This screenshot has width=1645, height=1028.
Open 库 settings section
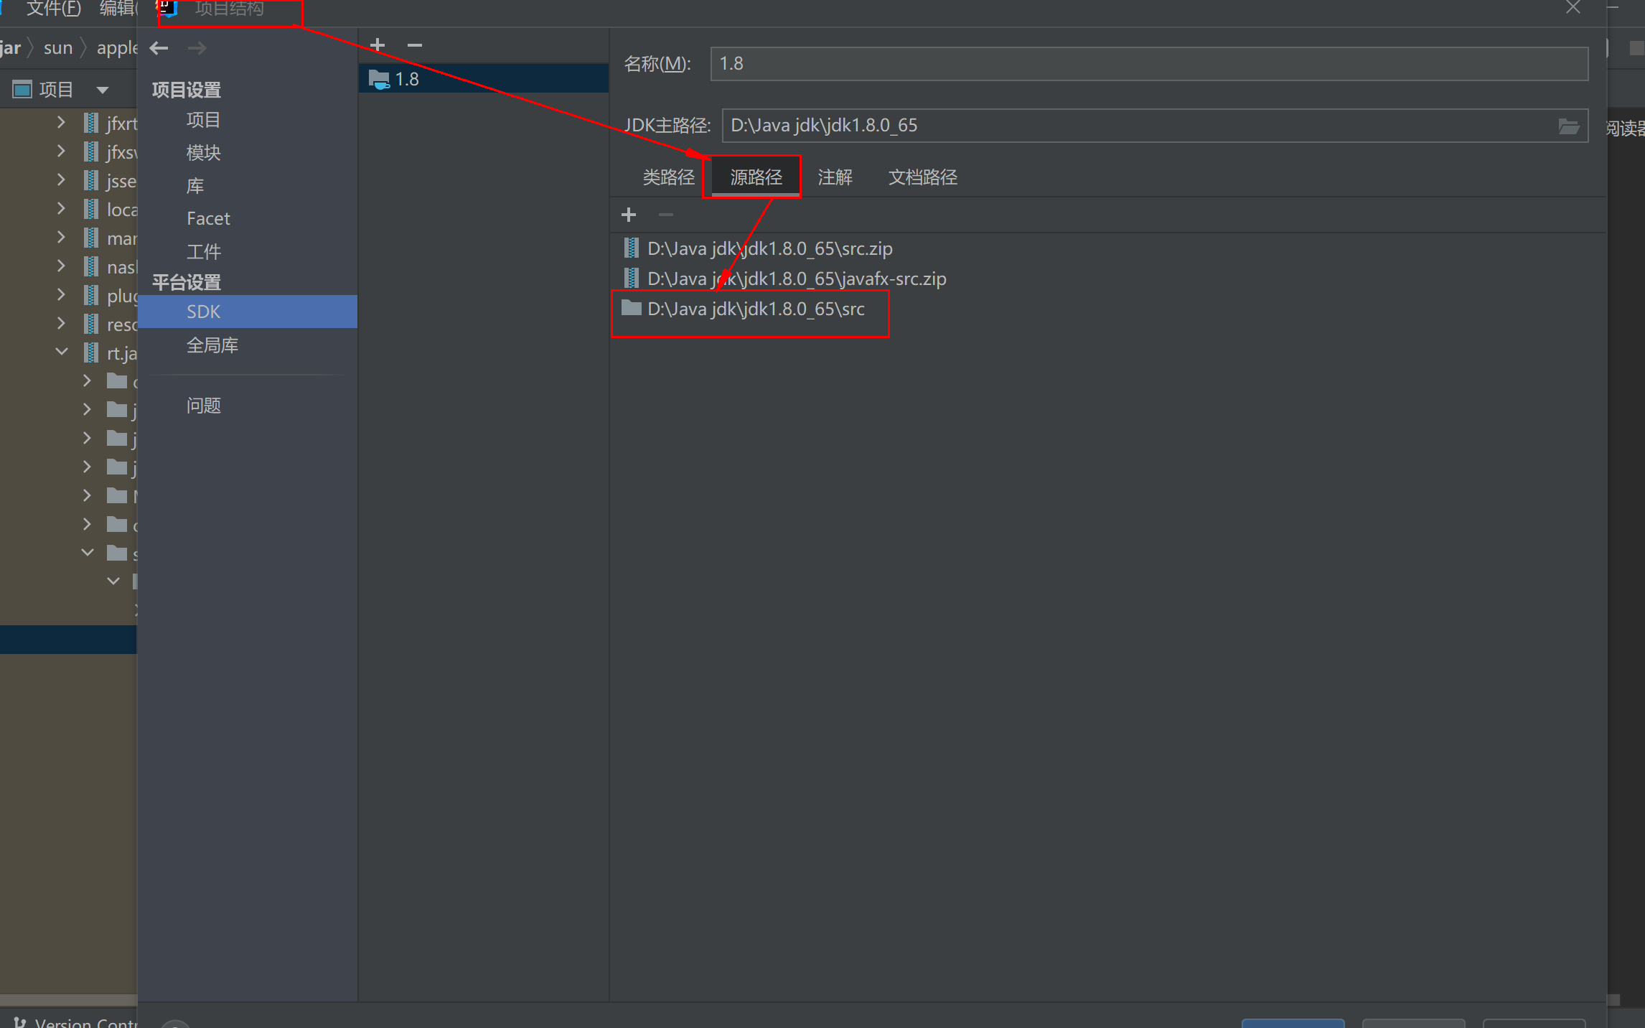[195, 186]
